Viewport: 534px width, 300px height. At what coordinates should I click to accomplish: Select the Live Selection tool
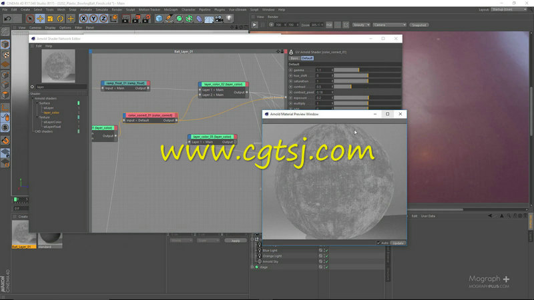tap(30, 19)
